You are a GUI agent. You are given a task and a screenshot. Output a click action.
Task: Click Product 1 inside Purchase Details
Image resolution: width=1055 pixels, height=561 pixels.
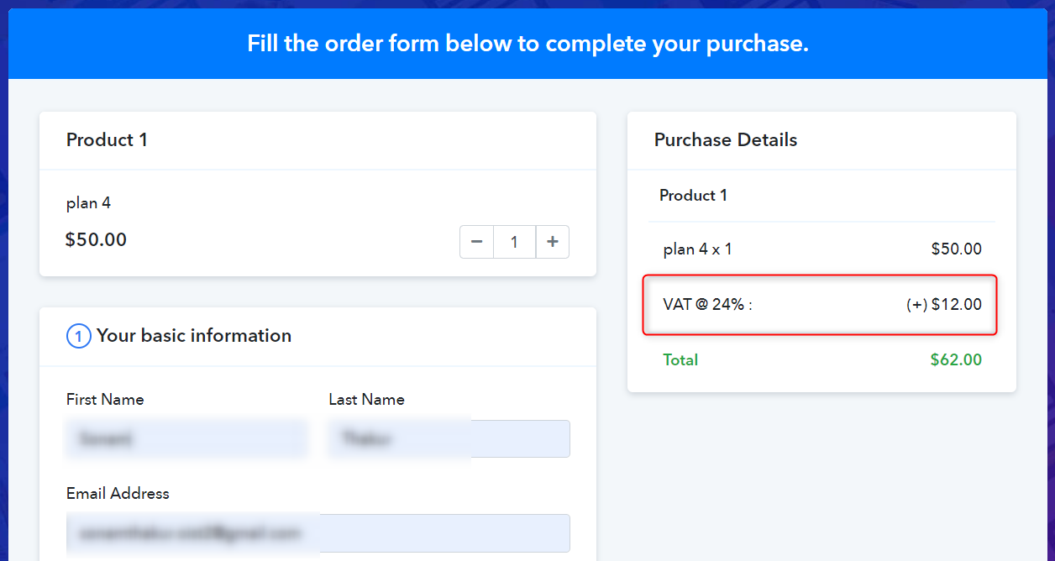coord(693,196)
